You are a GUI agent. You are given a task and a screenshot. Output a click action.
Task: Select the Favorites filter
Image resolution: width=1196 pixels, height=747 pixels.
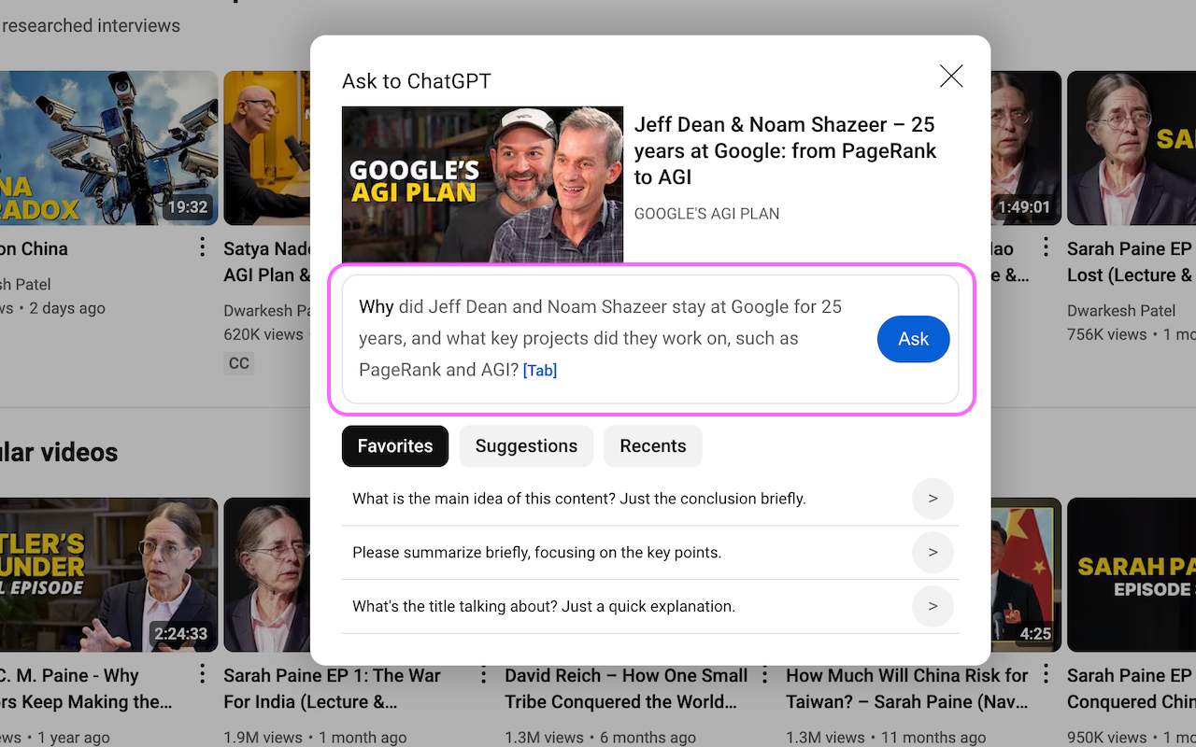point(394,446)
